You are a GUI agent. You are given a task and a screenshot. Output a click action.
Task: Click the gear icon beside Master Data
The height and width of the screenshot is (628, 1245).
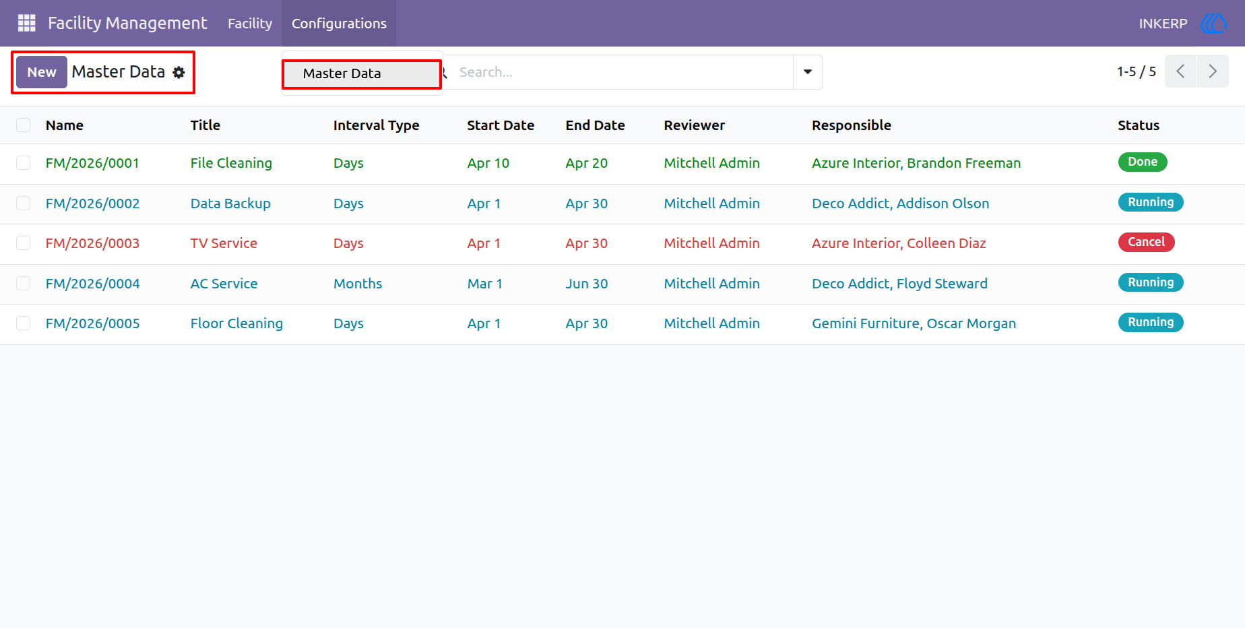(x=179, y=72)
